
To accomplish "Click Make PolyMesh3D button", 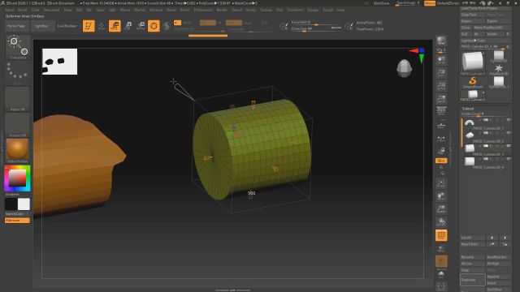I will click(x=492, y=28).
